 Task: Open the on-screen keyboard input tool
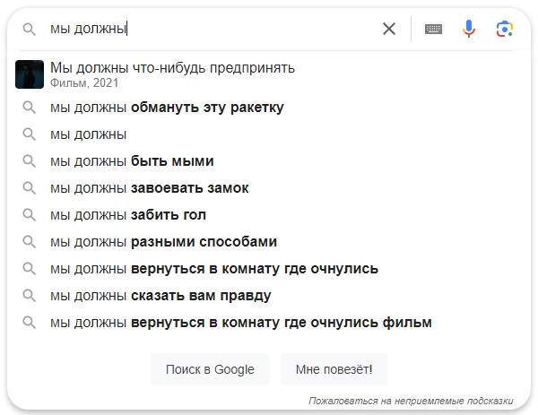tap(434, 29)
